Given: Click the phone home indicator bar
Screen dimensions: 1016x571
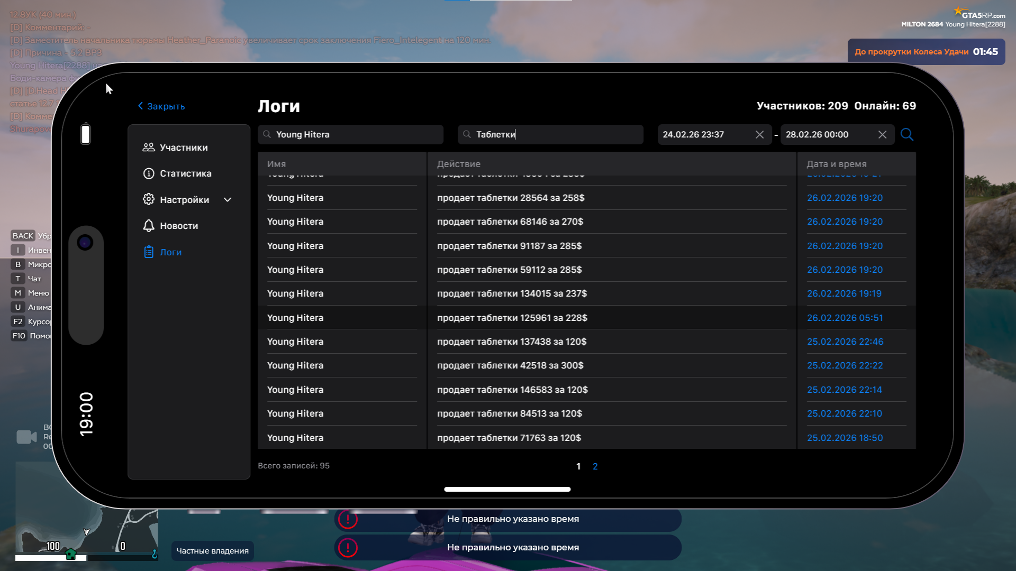Looking at the screenshot, I should click(x=507, y=489).
